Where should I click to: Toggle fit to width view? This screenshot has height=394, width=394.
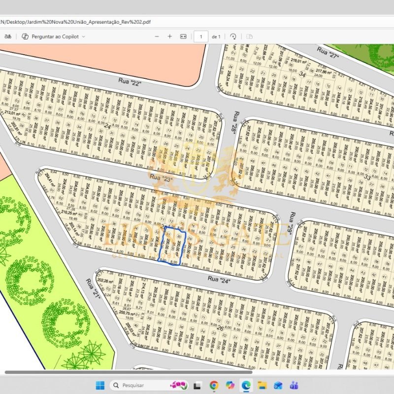click(183, 36)
